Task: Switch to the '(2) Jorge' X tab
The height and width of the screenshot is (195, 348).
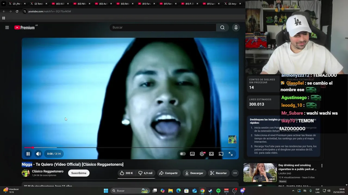Action: [x=232, y=4]
